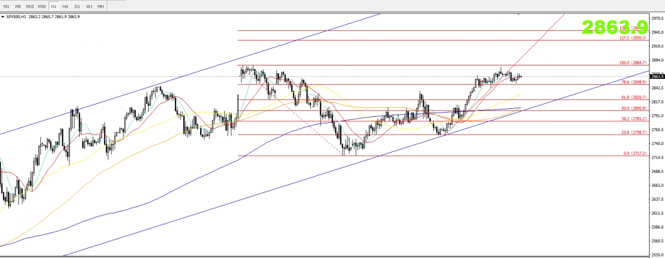665x258 pixels.
Task: Set chart period to M30
Action: [42, 6]
